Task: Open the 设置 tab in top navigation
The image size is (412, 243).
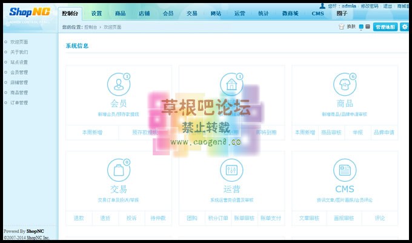Action: (97, 13)
